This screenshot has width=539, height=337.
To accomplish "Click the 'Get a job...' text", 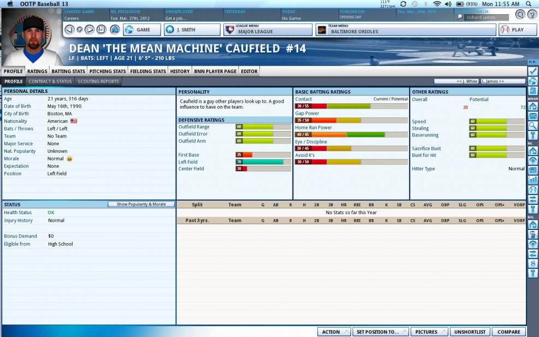I will 176,18.
